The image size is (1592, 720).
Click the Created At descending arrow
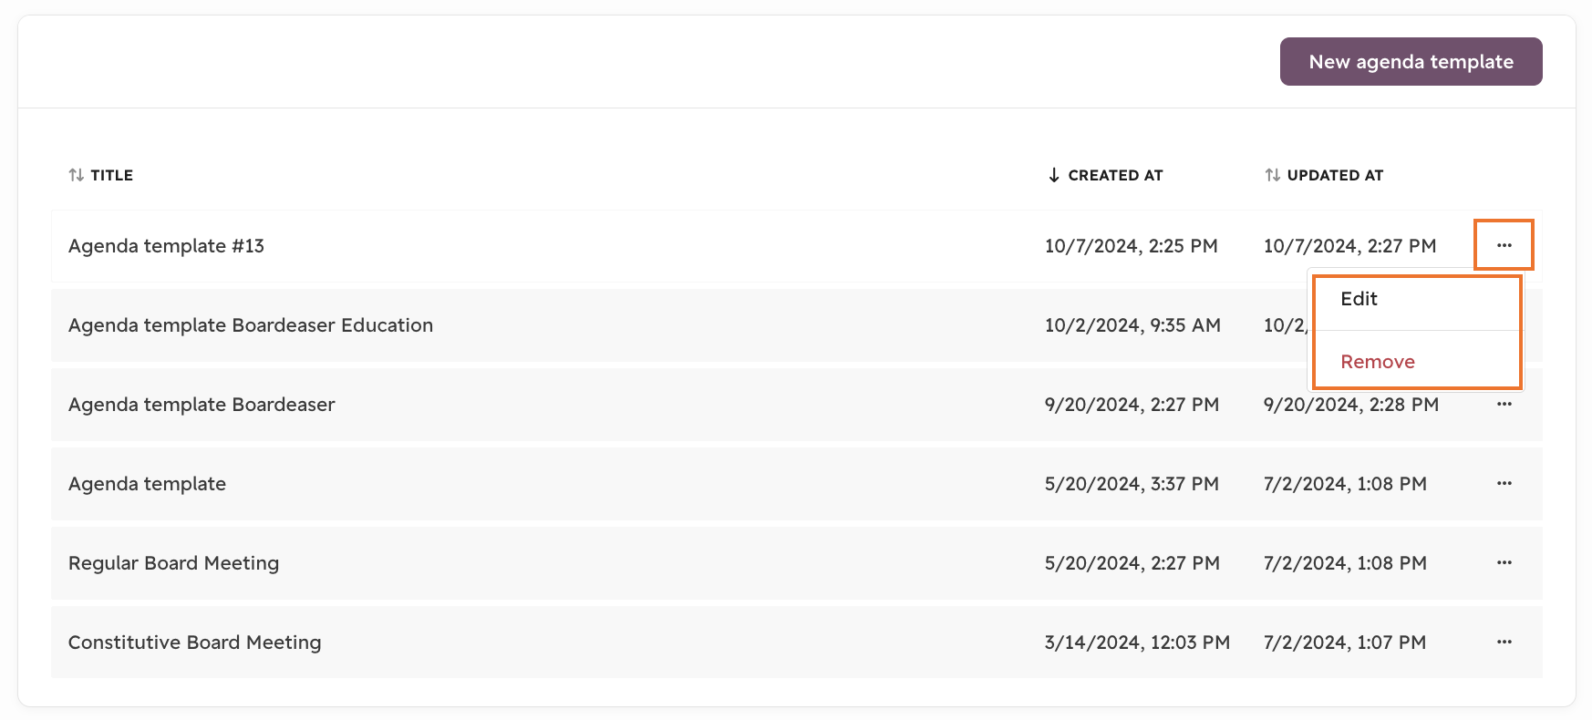coord(1054,175)
